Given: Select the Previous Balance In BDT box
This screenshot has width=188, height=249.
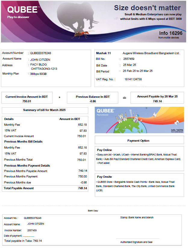Looking at the screenshot, I should [92, 99].
